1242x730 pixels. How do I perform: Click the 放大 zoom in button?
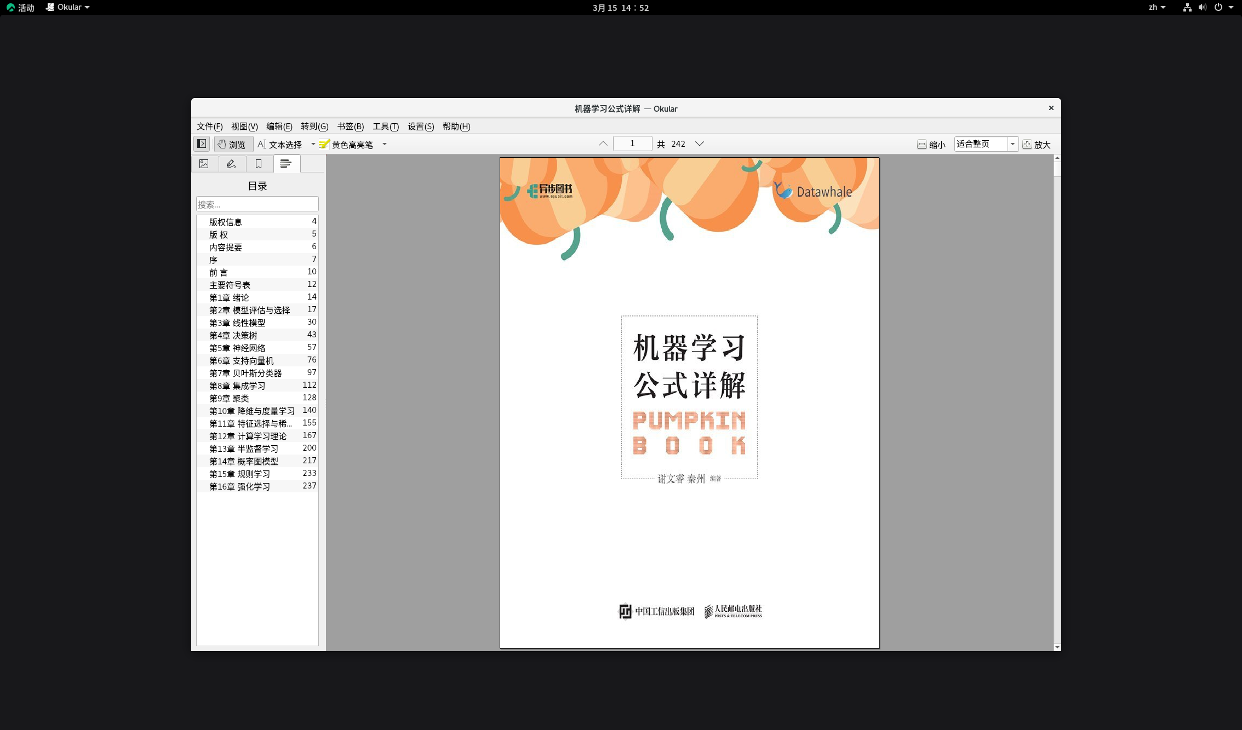(1037, 145)
